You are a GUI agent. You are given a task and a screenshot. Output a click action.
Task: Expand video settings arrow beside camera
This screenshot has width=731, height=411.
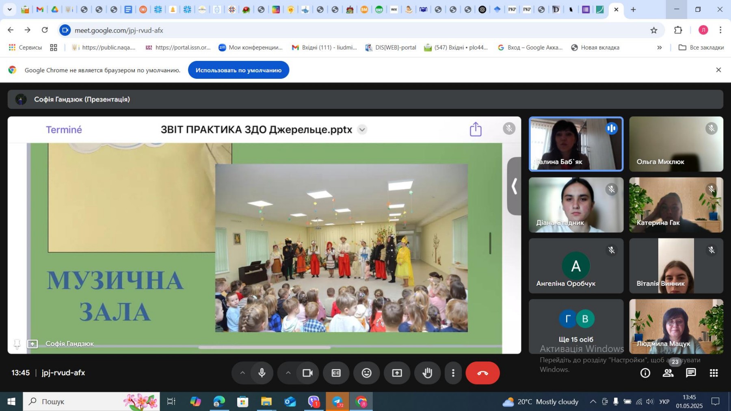[288, 373]
